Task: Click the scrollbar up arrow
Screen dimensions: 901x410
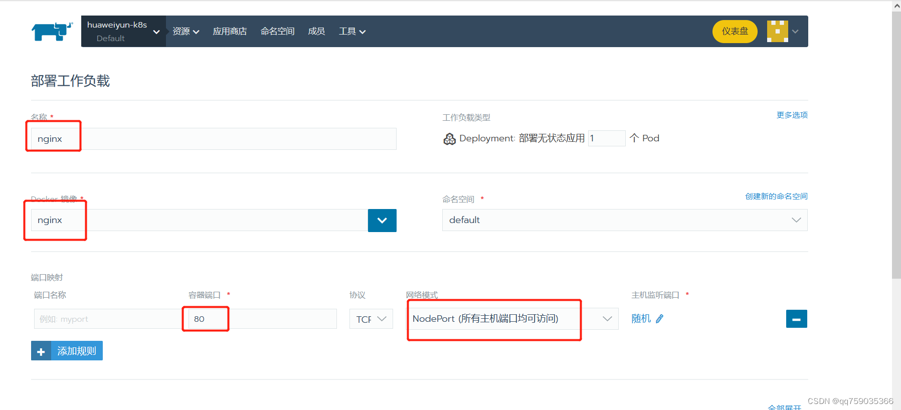Action: click(x=896, y=6)
